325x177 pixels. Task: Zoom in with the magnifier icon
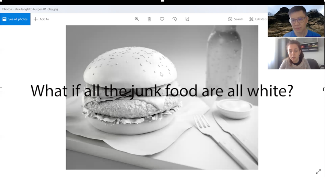[137, 19]
